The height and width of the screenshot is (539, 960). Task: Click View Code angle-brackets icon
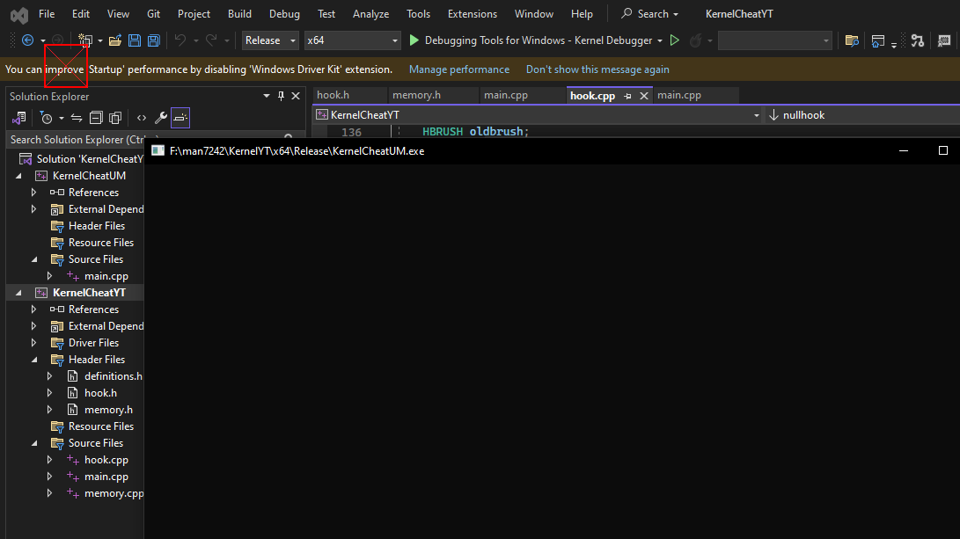point(142,118)
